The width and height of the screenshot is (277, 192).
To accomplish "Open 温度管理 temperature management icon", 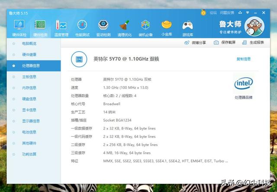I will point(61,28).
